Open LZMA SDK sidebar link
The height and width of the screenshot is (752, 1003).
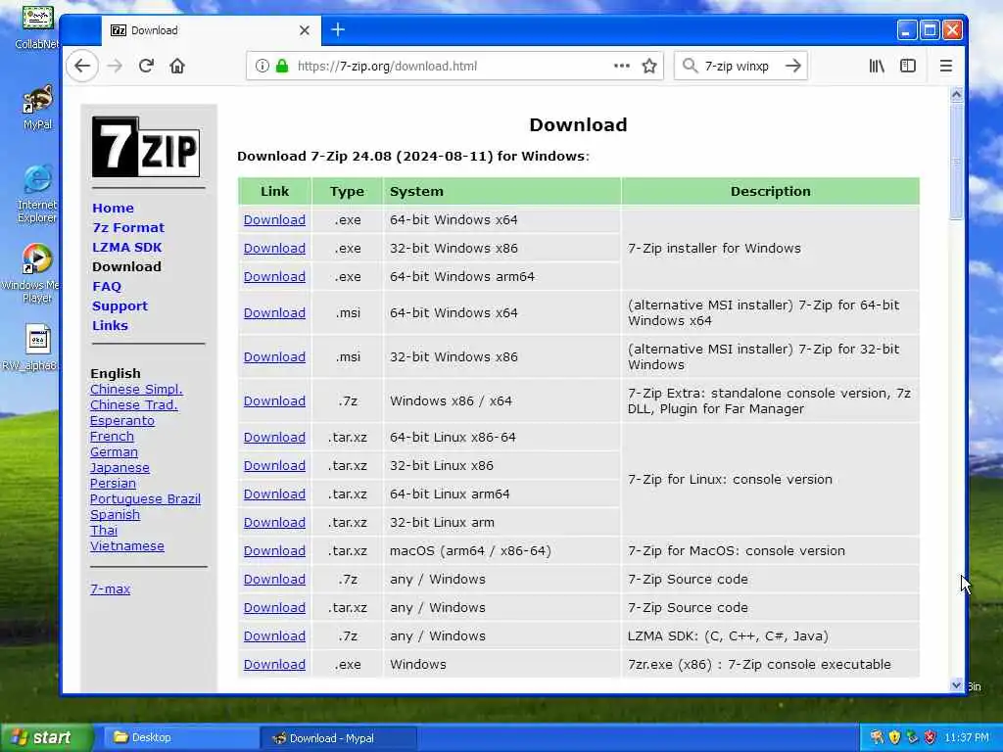[x=126, y=248]
